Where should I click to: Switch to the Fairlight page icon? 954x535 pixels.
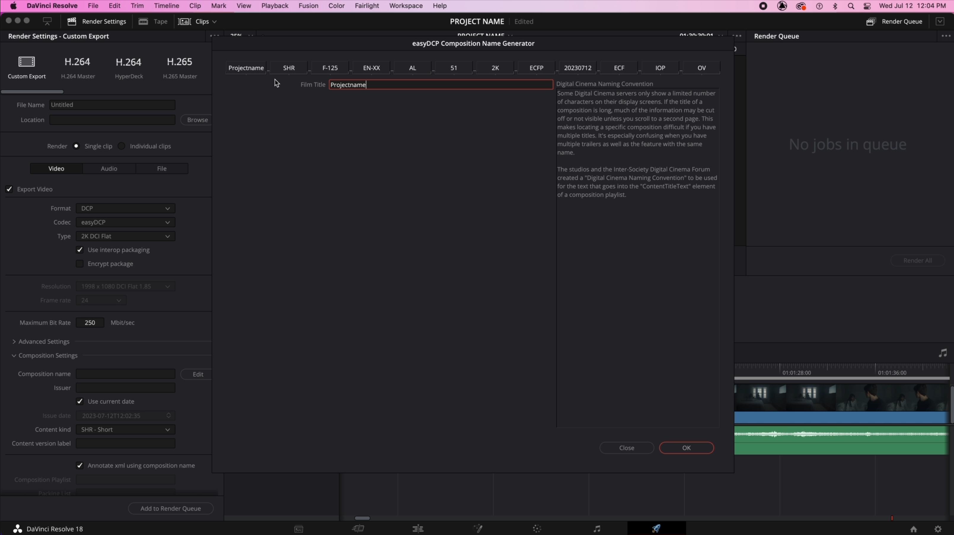coord(596,529)
